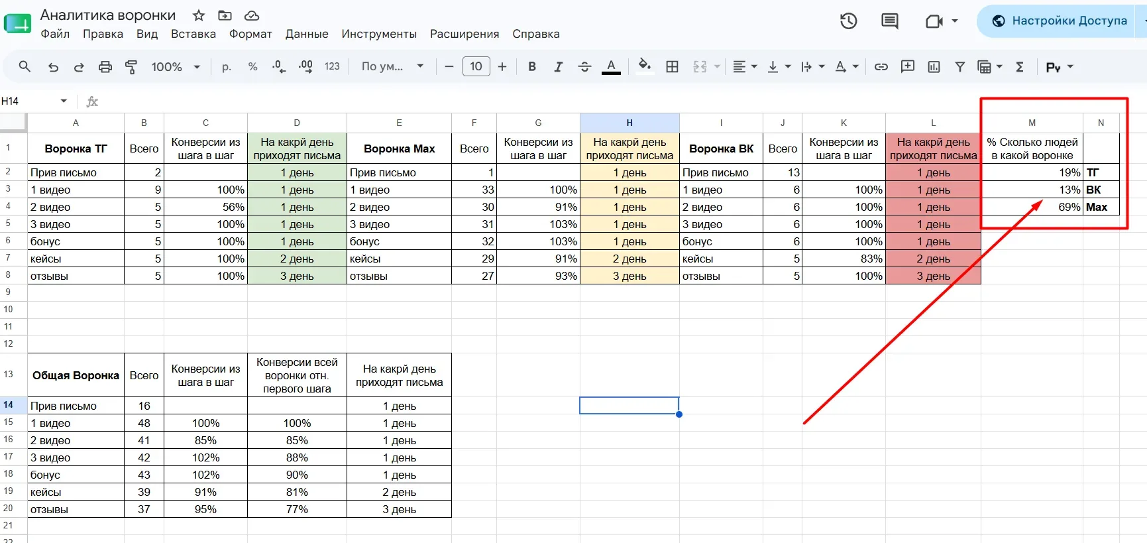Insert a link

coord(881,66)
